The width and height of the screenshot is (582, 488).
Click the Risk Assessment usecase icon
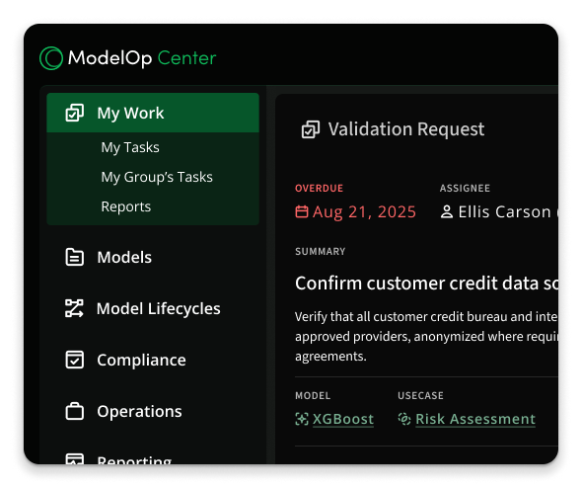(404, 419)
